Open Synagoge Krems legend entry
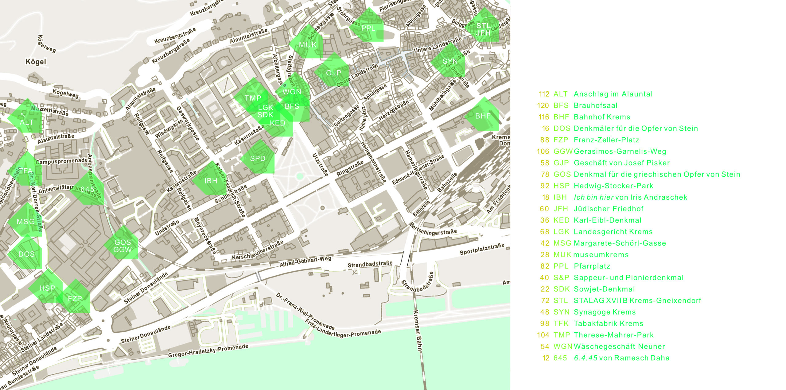This screenshot has width=786, height=390. 604,312
